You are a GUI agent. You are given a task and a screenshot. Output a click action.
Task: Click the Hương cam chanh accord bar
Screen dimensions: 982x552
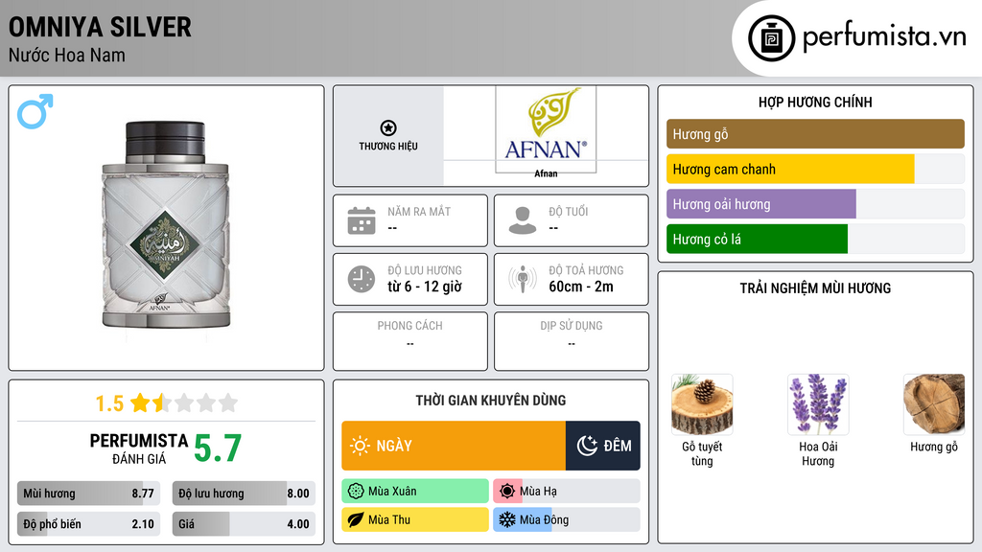tap(790, 170)
